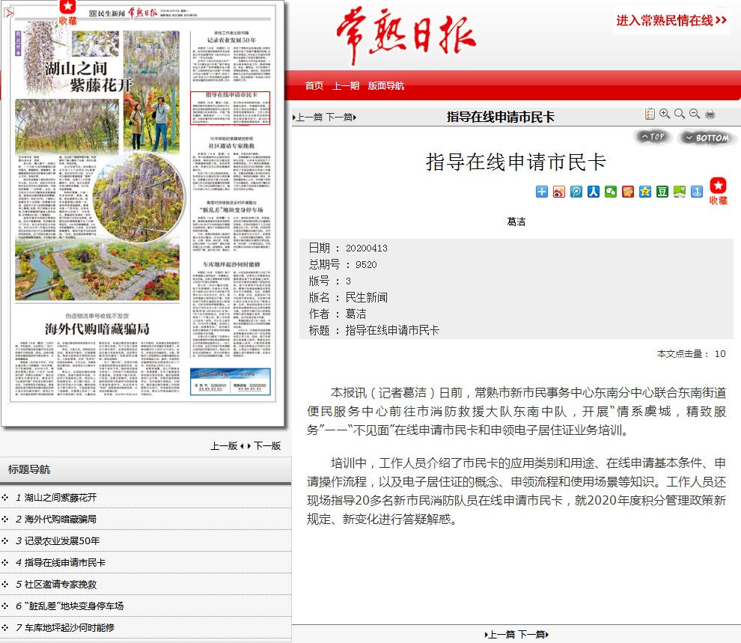Print the article with printer icon

(710, 115)
